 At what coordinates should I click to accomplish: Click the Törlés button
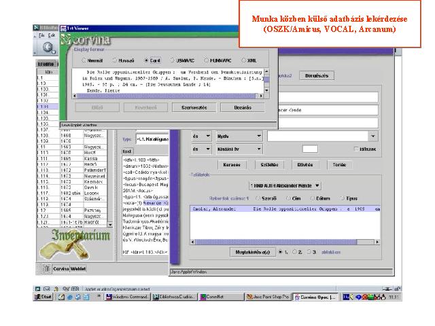pos(339,164)
